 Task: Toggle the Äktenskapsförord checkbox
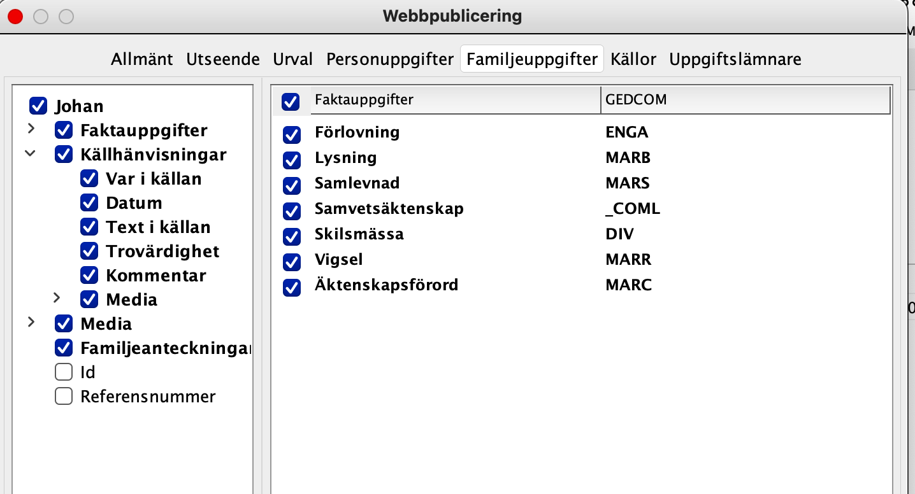pyautogui.click(x=292, y=287)
